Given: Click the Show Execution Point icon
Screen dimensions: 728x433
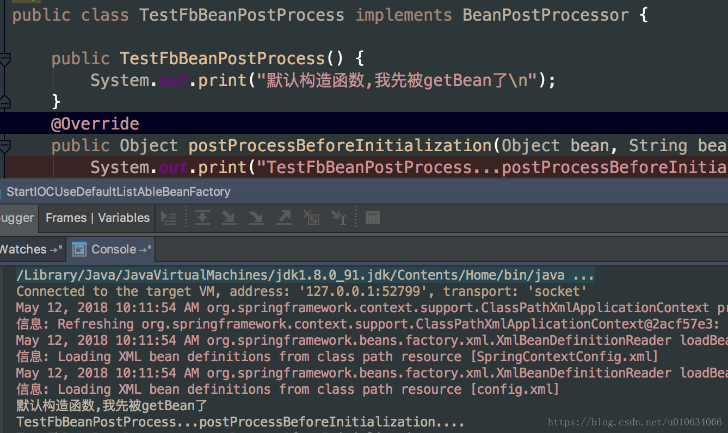Looking at the screenshot, I should coord(169,218).
